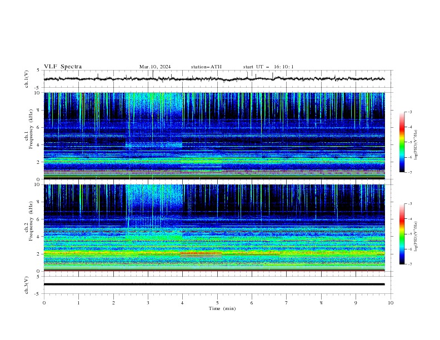
Task: Click inside the ch.1 spectrogram panel
Action: [x=214, y=136]
